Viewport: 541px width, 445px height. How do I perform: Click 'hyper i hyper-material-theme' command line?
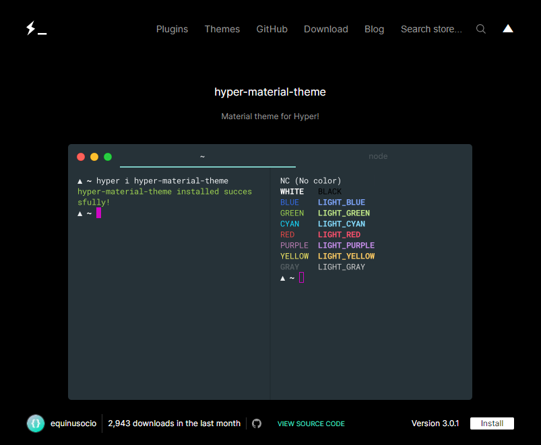(162, 180)
